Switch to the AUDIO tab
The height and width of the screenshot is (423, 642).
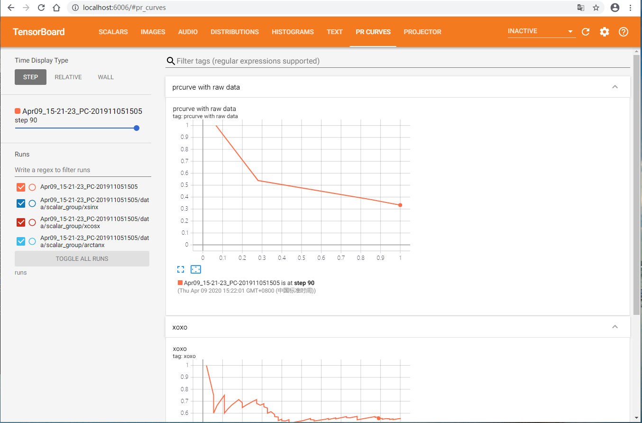click(x=188, y=32)
